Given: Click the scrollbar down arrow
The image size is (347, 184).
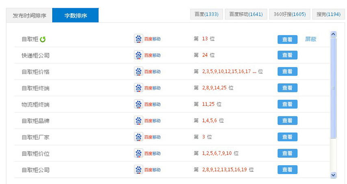Looking at the screenshot, I should tap(333, 175).
